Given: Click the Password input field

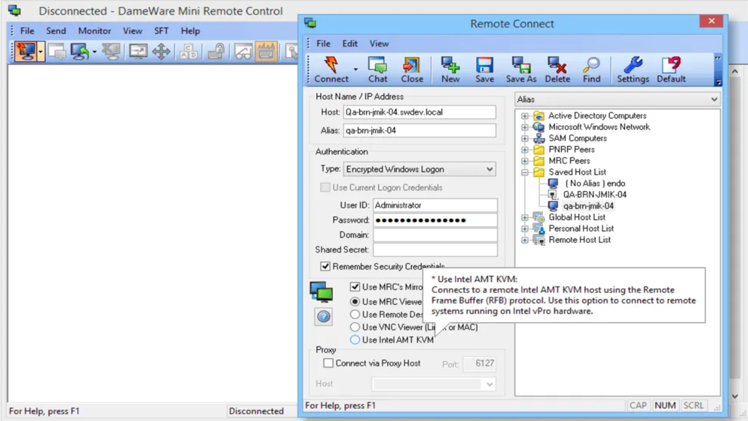Looking at the screenshot, I should [x=435, y=220].
